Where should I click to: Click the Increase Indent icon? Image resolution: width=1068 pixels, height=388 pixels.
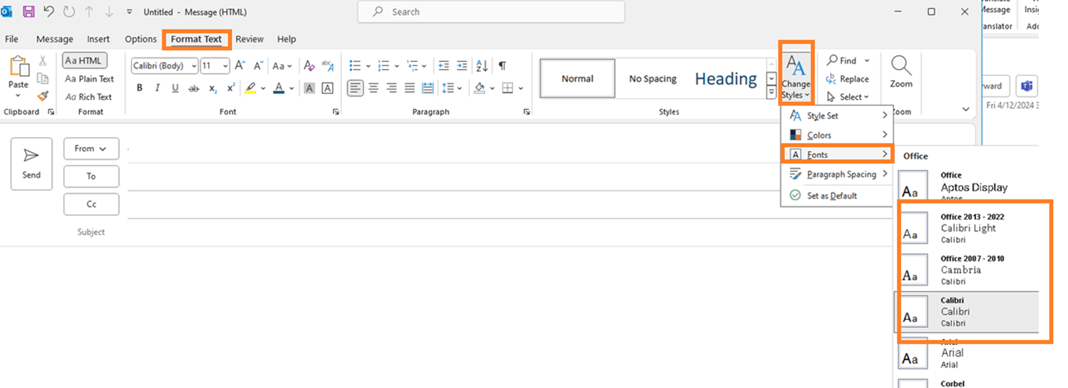(462, 66)
